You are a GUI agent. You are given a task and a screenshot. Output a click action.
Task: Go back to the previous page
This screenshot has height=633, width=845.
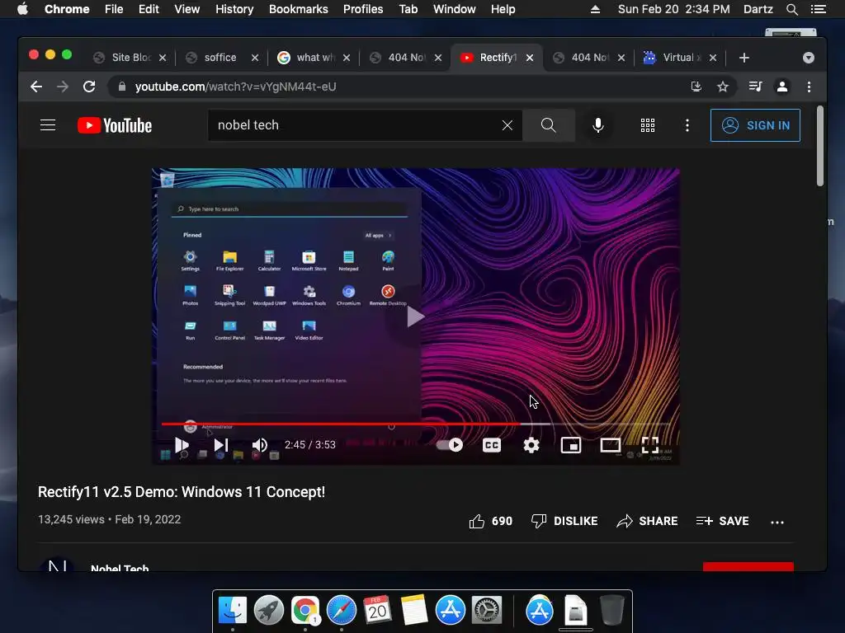[x=36, y=87]
